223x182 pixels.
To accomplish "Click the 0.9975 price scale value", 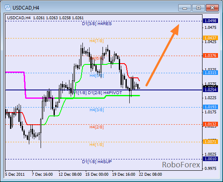I will point(210,169).
